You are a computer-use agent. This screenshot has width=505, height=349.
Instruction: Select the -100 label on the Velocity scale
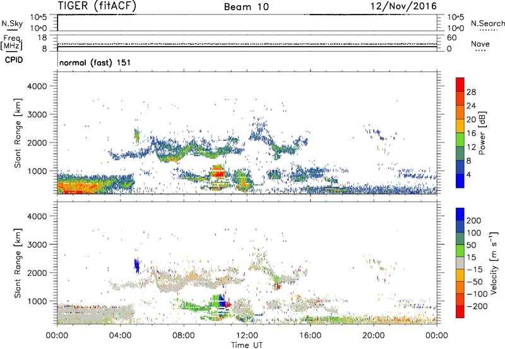point(477,294)
